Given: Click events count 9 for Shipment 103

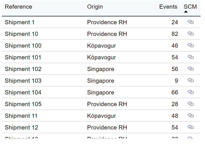Looking at the screenshot, I should tap(177, 81).
